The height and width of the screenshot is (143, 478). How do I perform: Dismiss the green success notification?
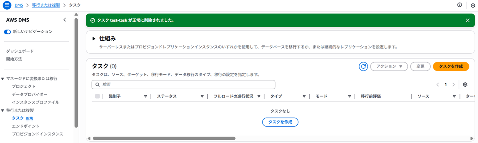(x=468, y=21)
